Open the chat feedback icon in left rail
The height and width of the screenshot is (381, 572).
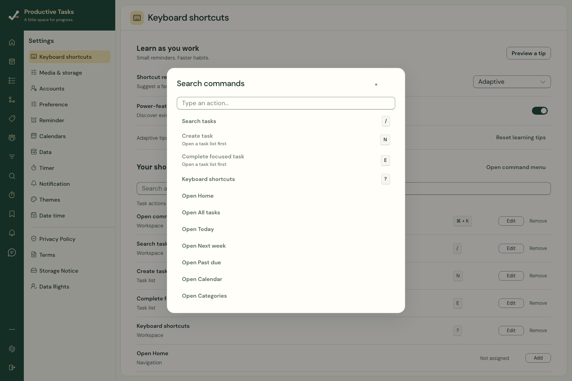coord(12,252)
